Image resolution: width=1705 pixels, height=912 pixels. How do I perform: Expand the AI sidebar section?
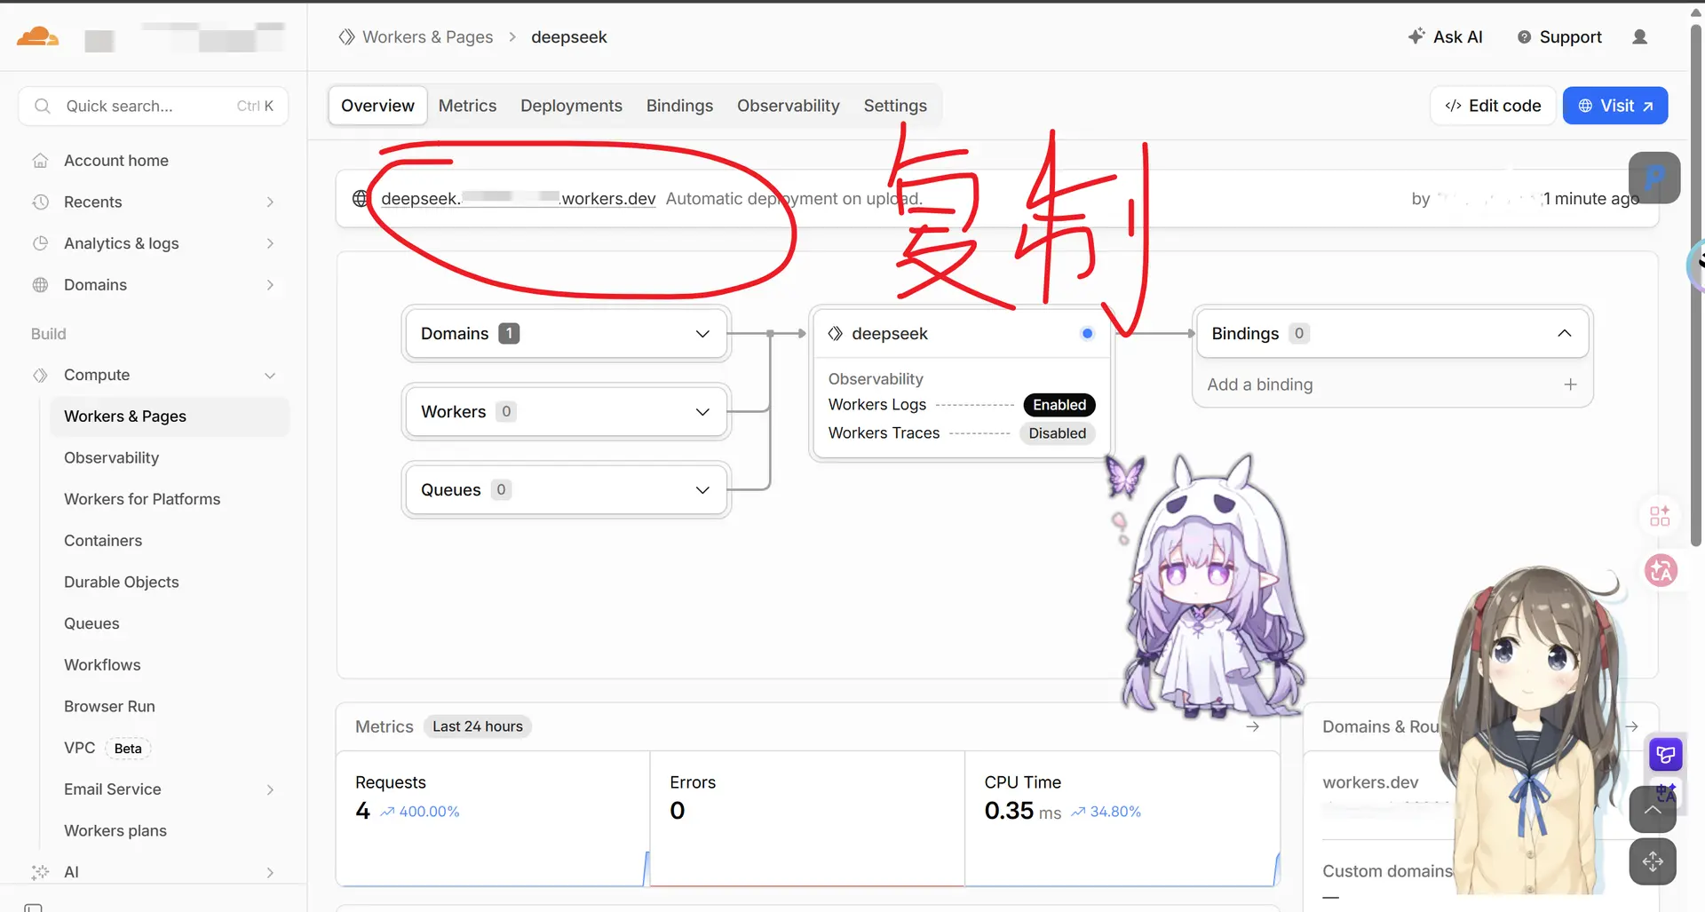click(x=270, y=873)
